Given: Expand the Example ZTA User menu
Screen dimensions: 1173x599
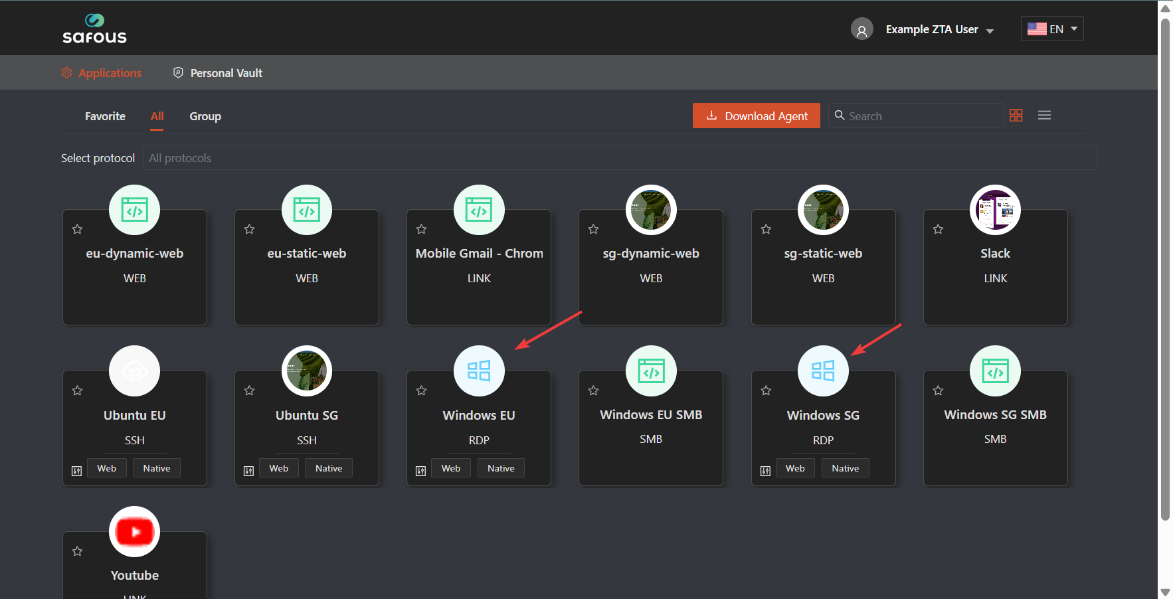Looking at the screenshot, I should pos(940,29).
